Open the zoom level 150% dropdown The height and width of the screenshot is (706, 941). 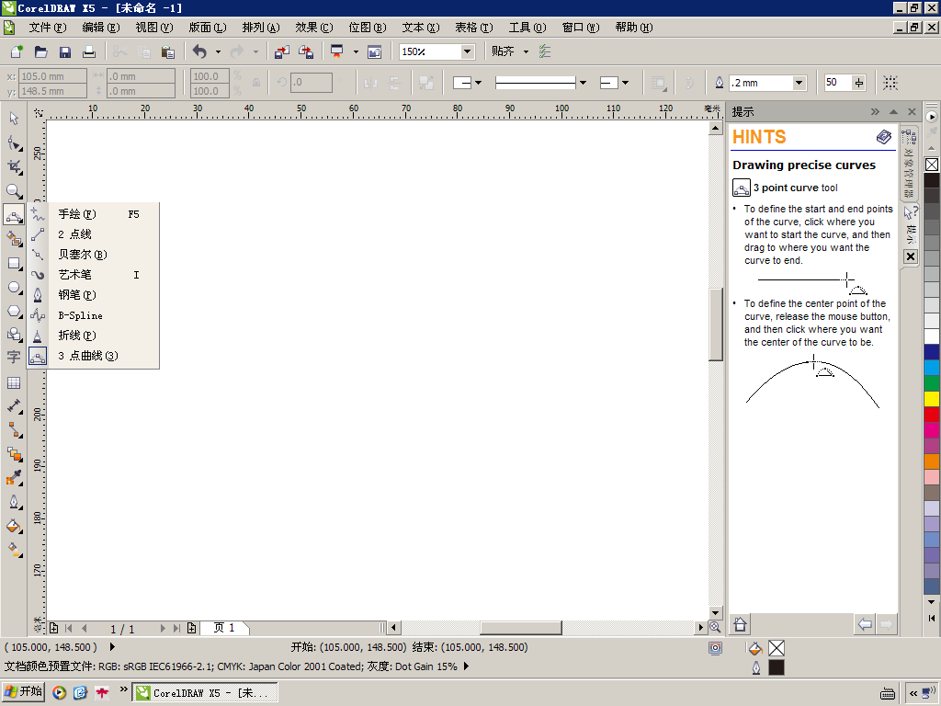tap(468, 51)
